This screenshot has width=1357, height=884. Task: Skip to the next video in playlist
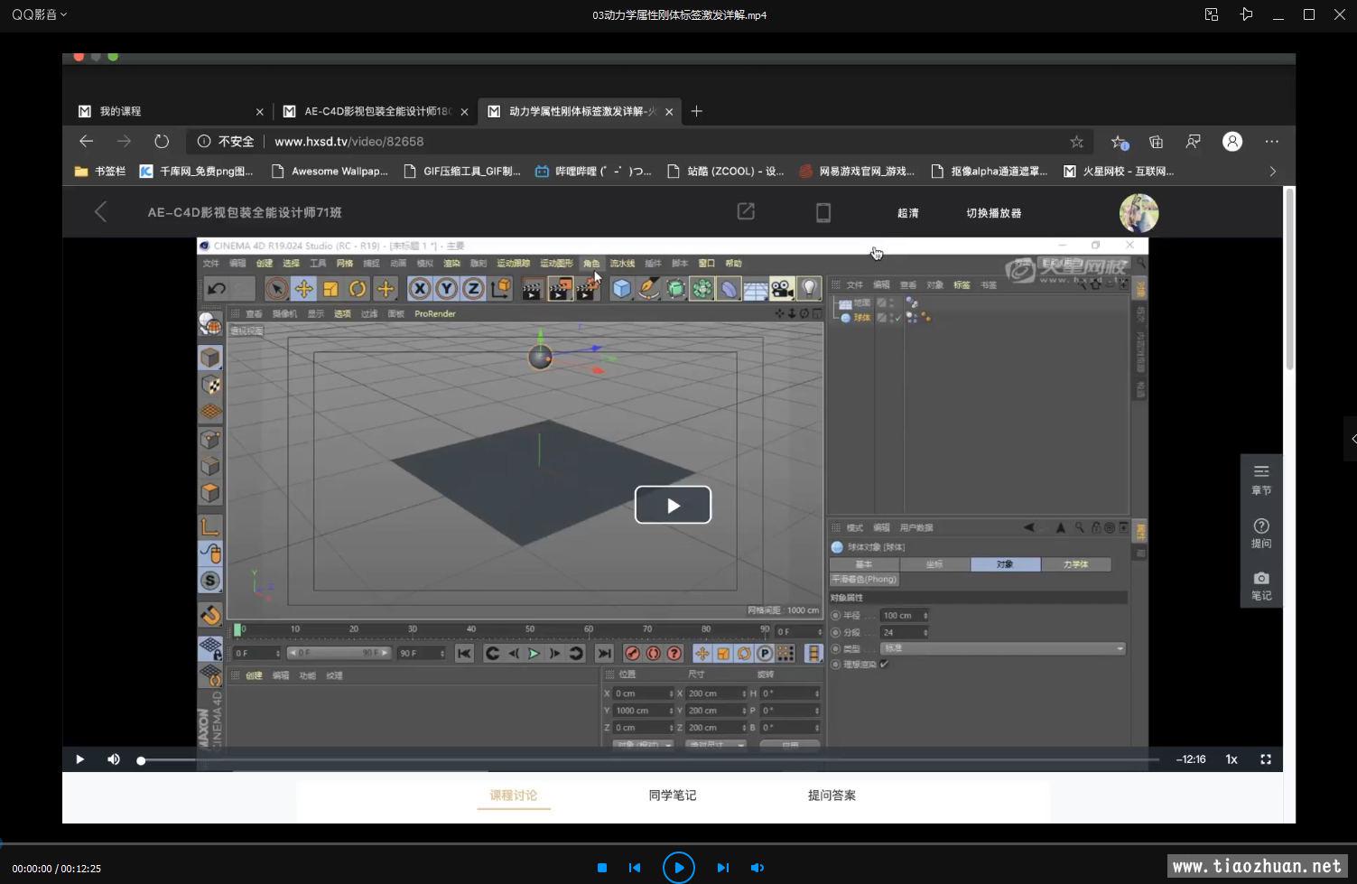[722, 868]
